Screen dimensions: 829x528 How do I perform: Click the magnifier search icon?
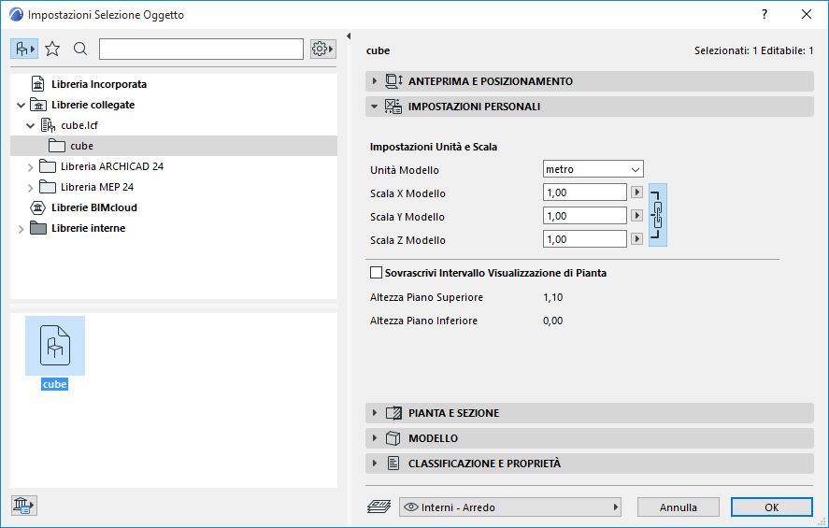pos(80,50)
